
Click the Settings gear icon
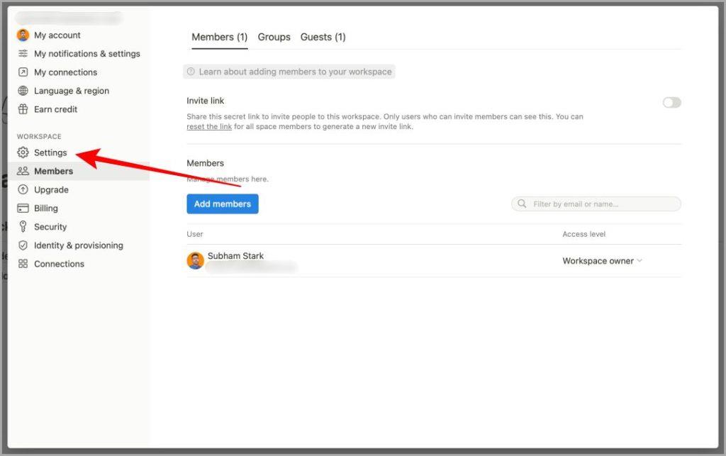tap(23, 152)
